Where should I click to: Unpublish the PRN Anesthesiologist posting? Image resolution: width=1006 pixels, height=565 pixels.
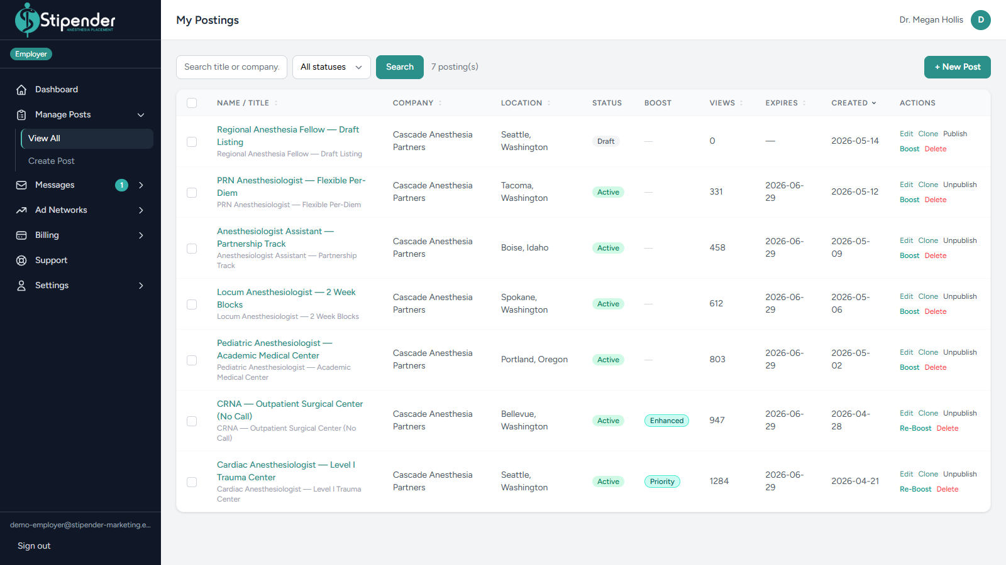pyautogui.click(x=960, y=185)
